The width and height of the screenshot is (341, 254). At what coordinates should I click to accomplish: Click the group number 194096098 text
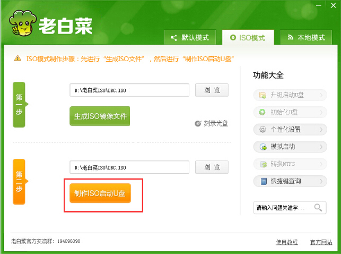click(x=69, y=241)
